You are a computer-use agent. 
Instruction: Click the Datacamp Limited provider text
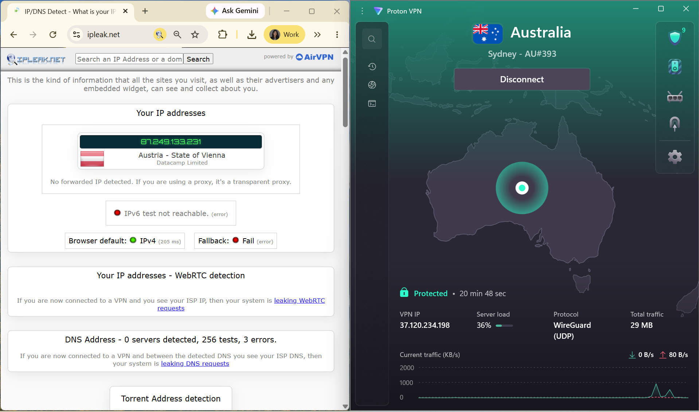point(182,163)
